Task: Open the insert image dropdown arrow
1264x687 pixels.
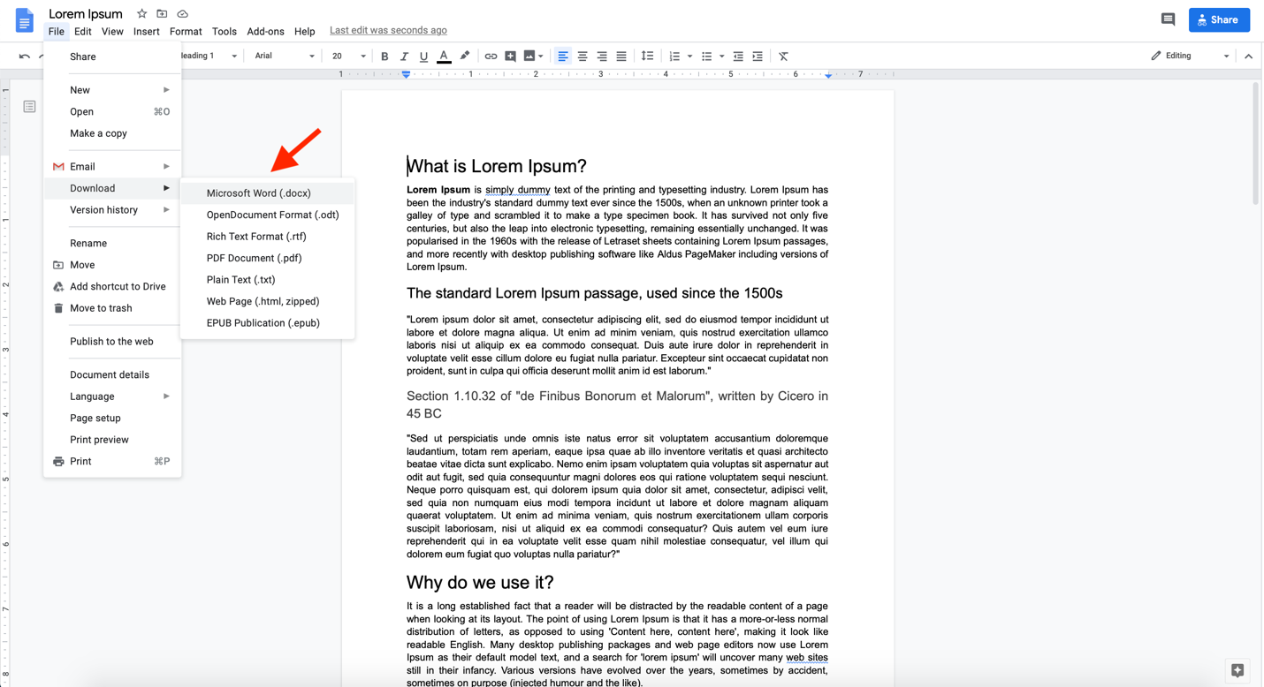Action: pyautogui.click(x=540, y=57)
